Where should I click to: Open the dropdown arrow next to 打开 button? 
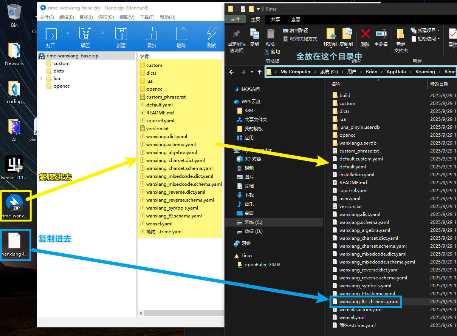pyautogui.click(x=68, y=33)
